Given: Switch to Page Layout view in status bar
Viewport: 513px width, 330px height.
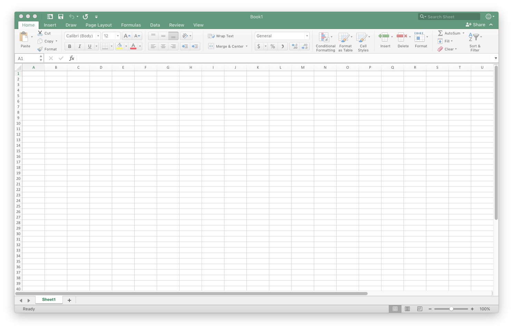Looking at the screenshot, I should point(407,309).
